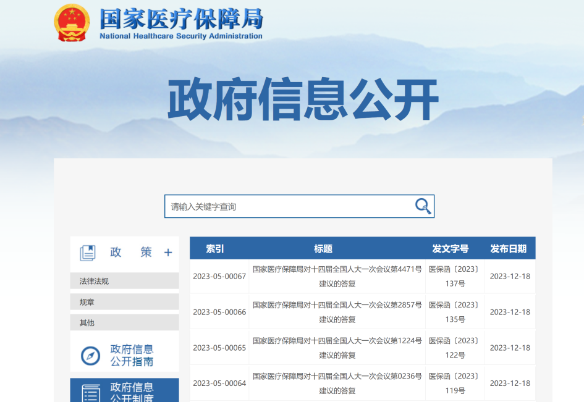Open 政府信息公开指南 link
This screenshot has height=402, width=584.
132,355
